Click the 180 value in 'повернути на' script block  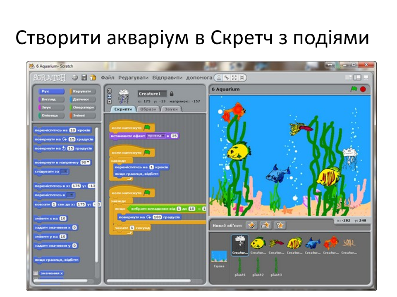click(x=157, y=217)
